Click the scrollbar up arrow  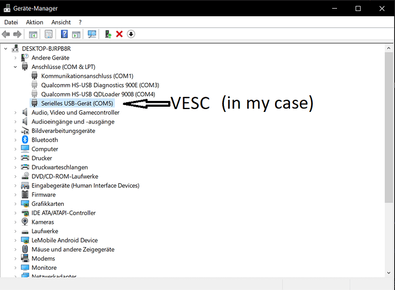point(389,48)
